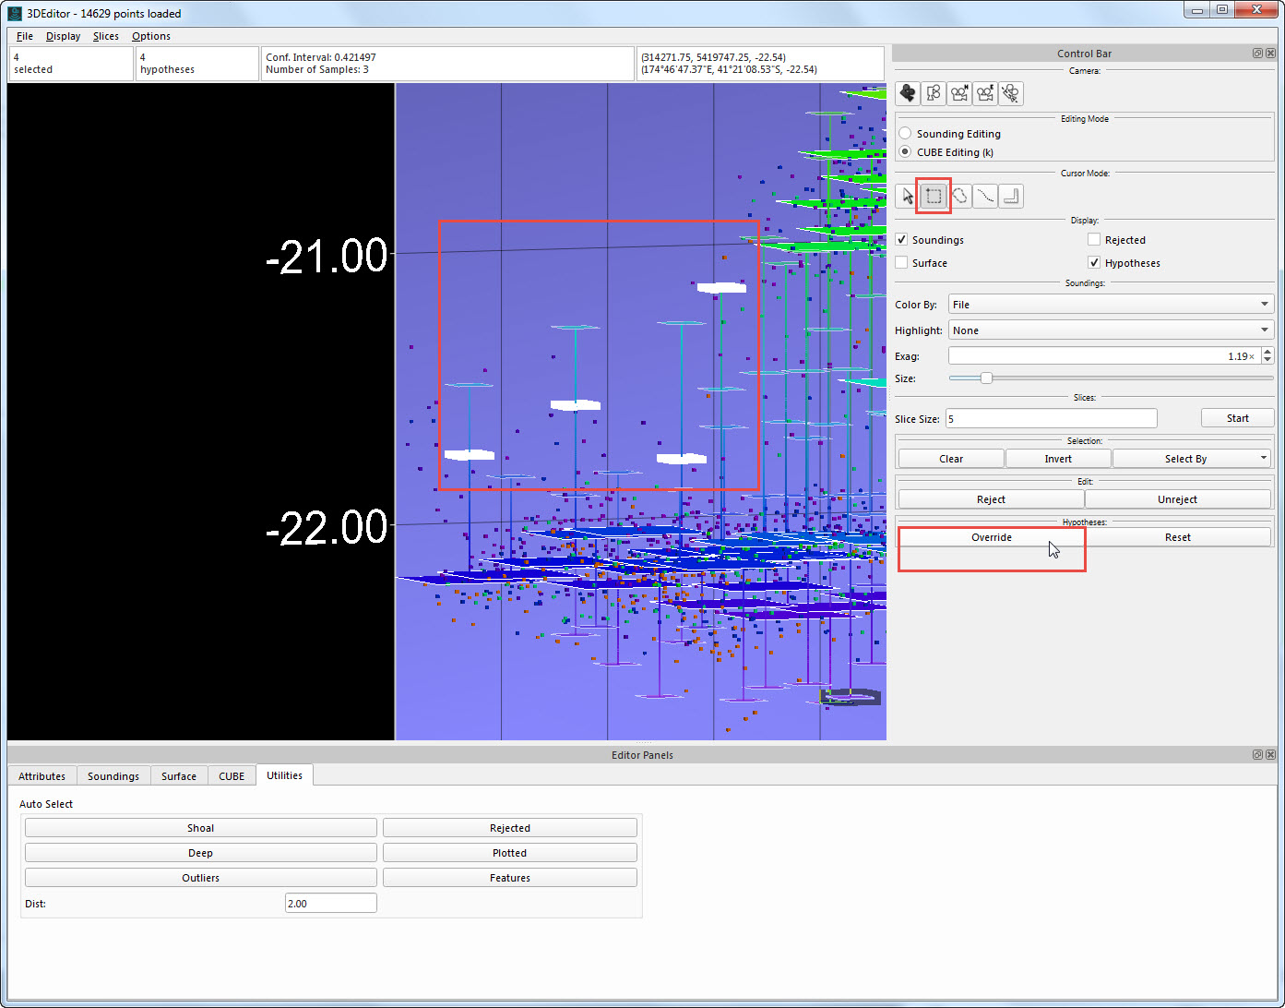Pick the dotted line cursor tool

pos(985,196)
